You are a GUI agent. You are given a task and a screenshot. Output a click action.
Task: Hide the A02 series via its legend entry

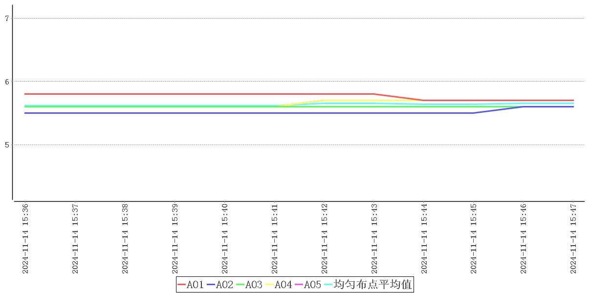coord(220,285)
